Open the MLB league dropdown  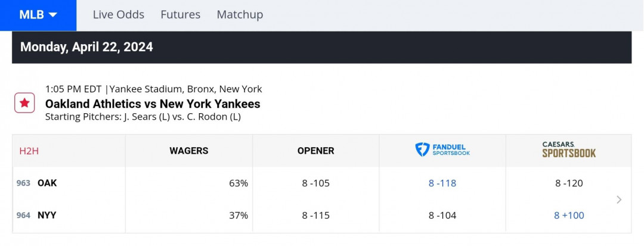(x=38, y=15)
